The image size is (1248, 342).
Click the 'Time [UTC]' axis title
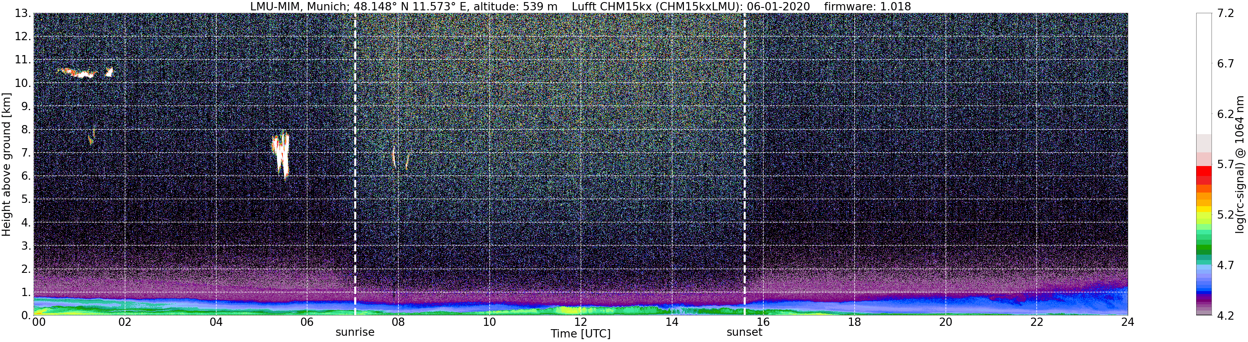coord(580,334)
